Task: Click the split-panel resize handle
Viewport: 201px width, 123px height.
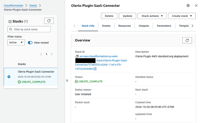Action: coord(67,81)
